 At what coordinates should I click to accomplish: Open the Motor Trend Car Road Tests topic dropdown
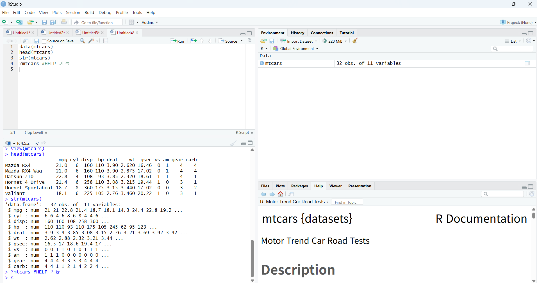[x=294, y=202]
